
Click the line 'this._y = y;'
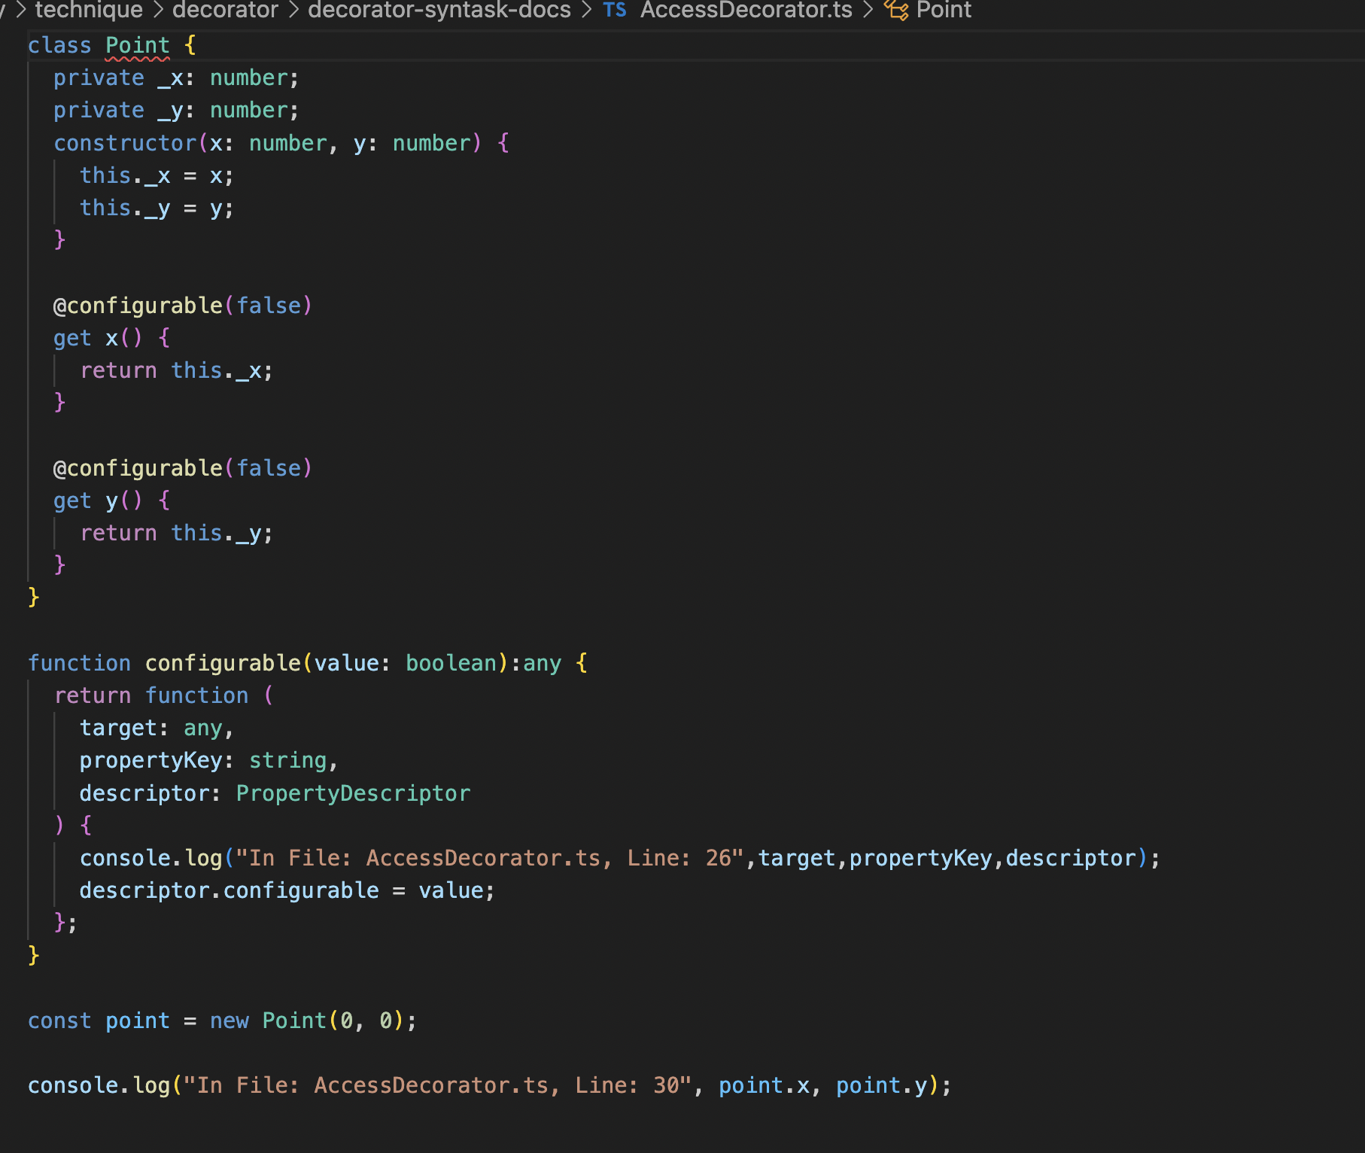(x=157, y=208)
